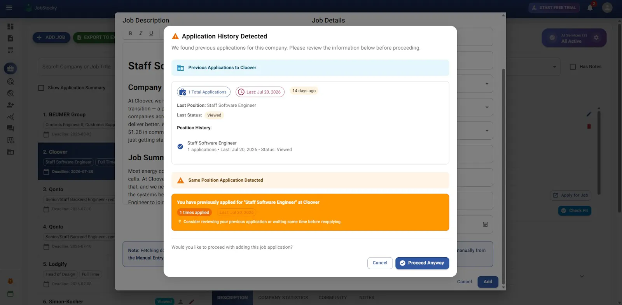Open list notes icon in sidebar

[x=10, y=50]
